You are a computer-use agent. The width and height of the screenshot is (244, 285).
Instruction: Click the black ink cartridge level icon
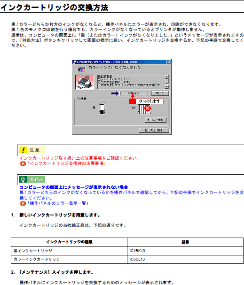[x=102, y=108]
